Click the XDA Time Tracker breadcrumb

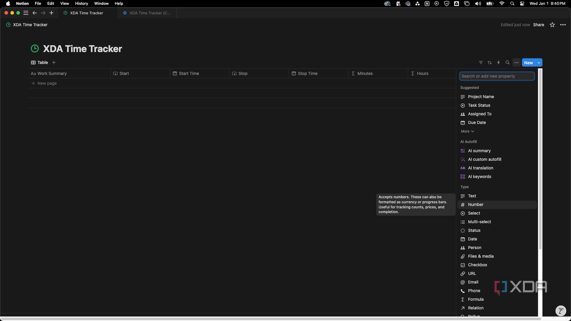point(27,25)
